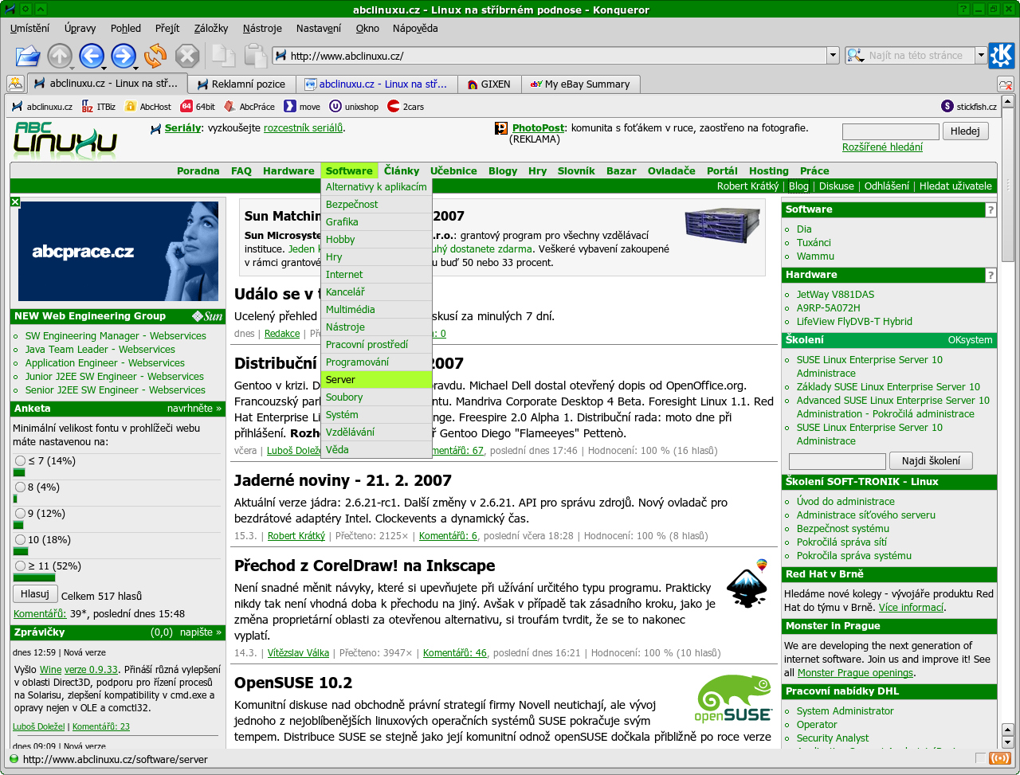Open the 2cars bookmark
Image resolution: width=1020 pixels, height=775 pixels.
(406, 106)
